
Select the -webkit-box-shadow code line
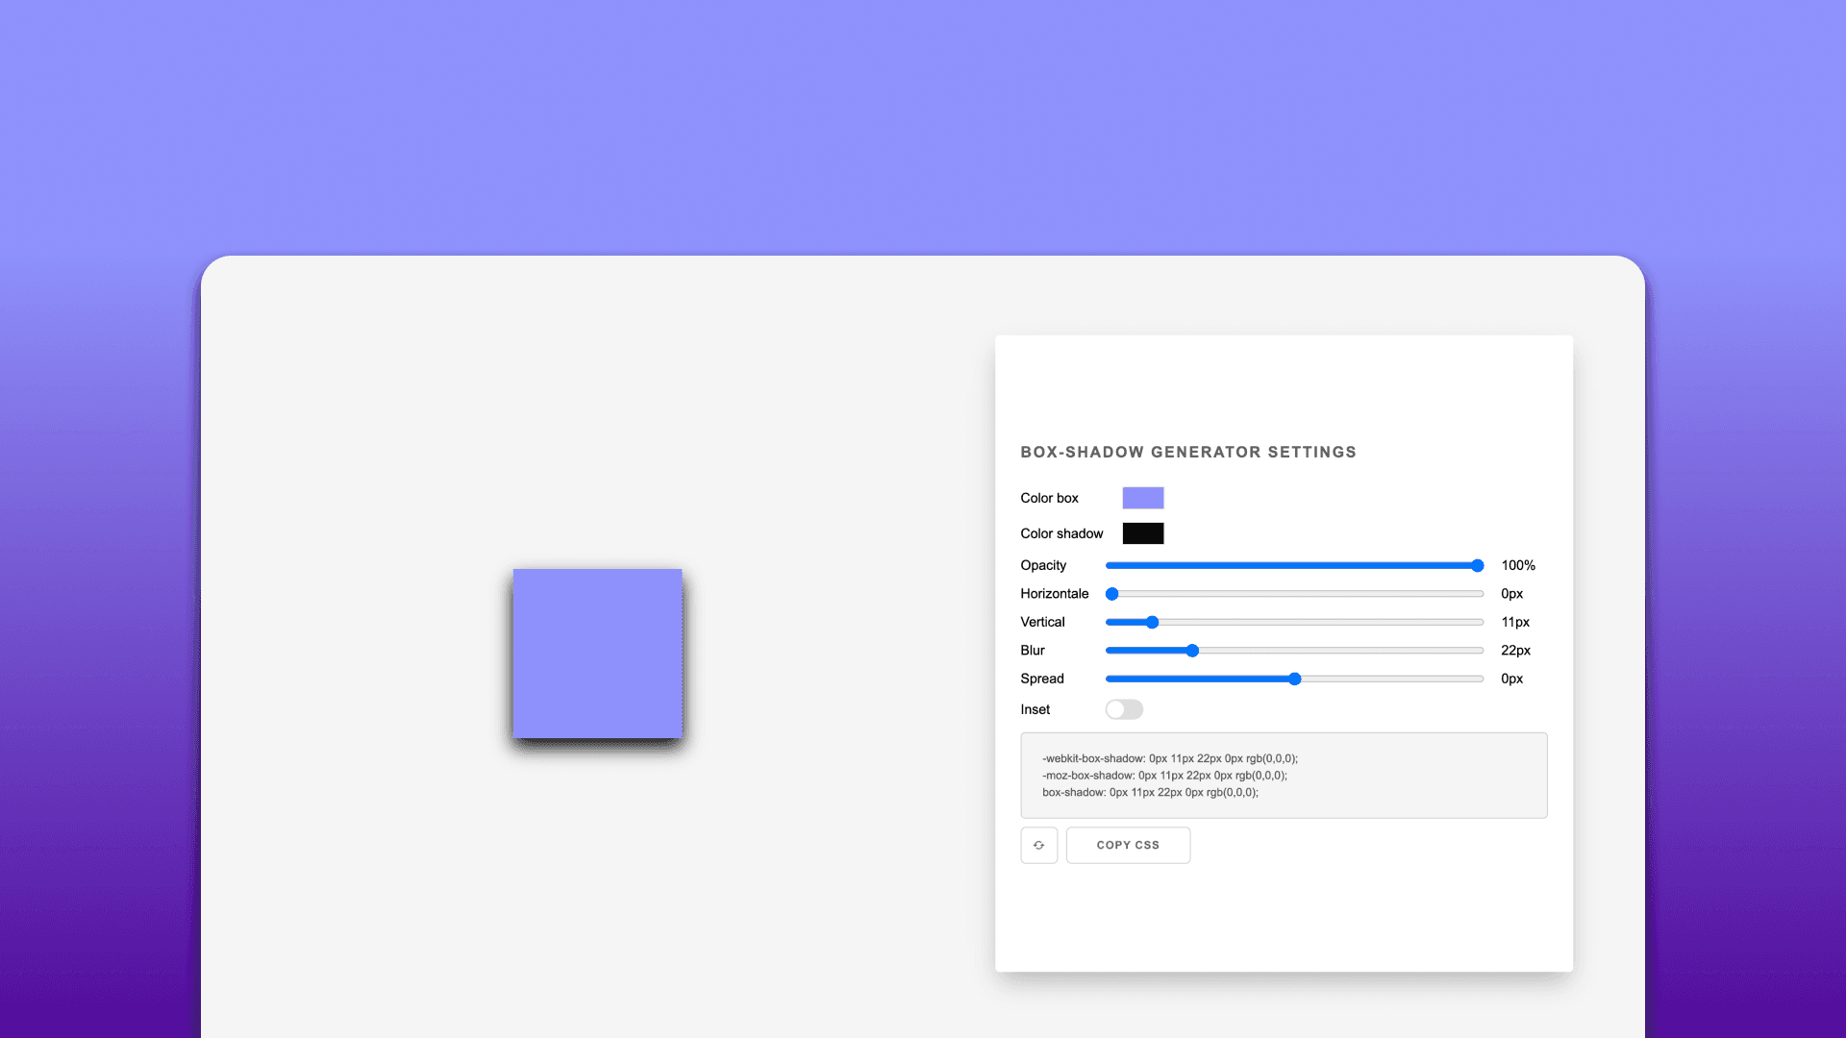[1169, 758]
